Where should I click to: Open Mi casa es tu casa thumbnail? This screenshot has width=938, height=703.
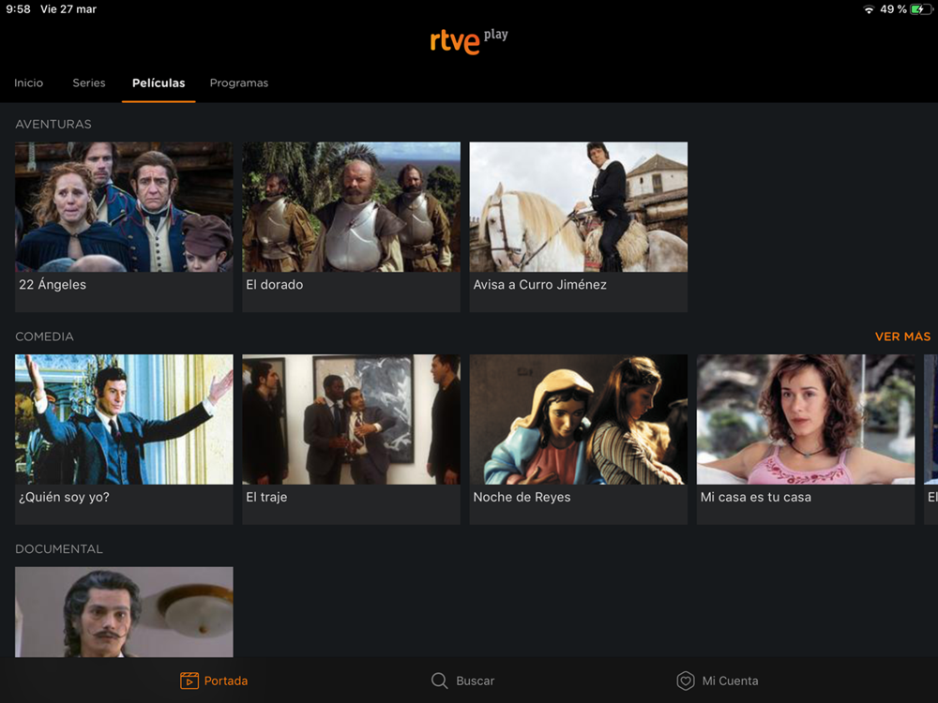click(x=806, y=419)
